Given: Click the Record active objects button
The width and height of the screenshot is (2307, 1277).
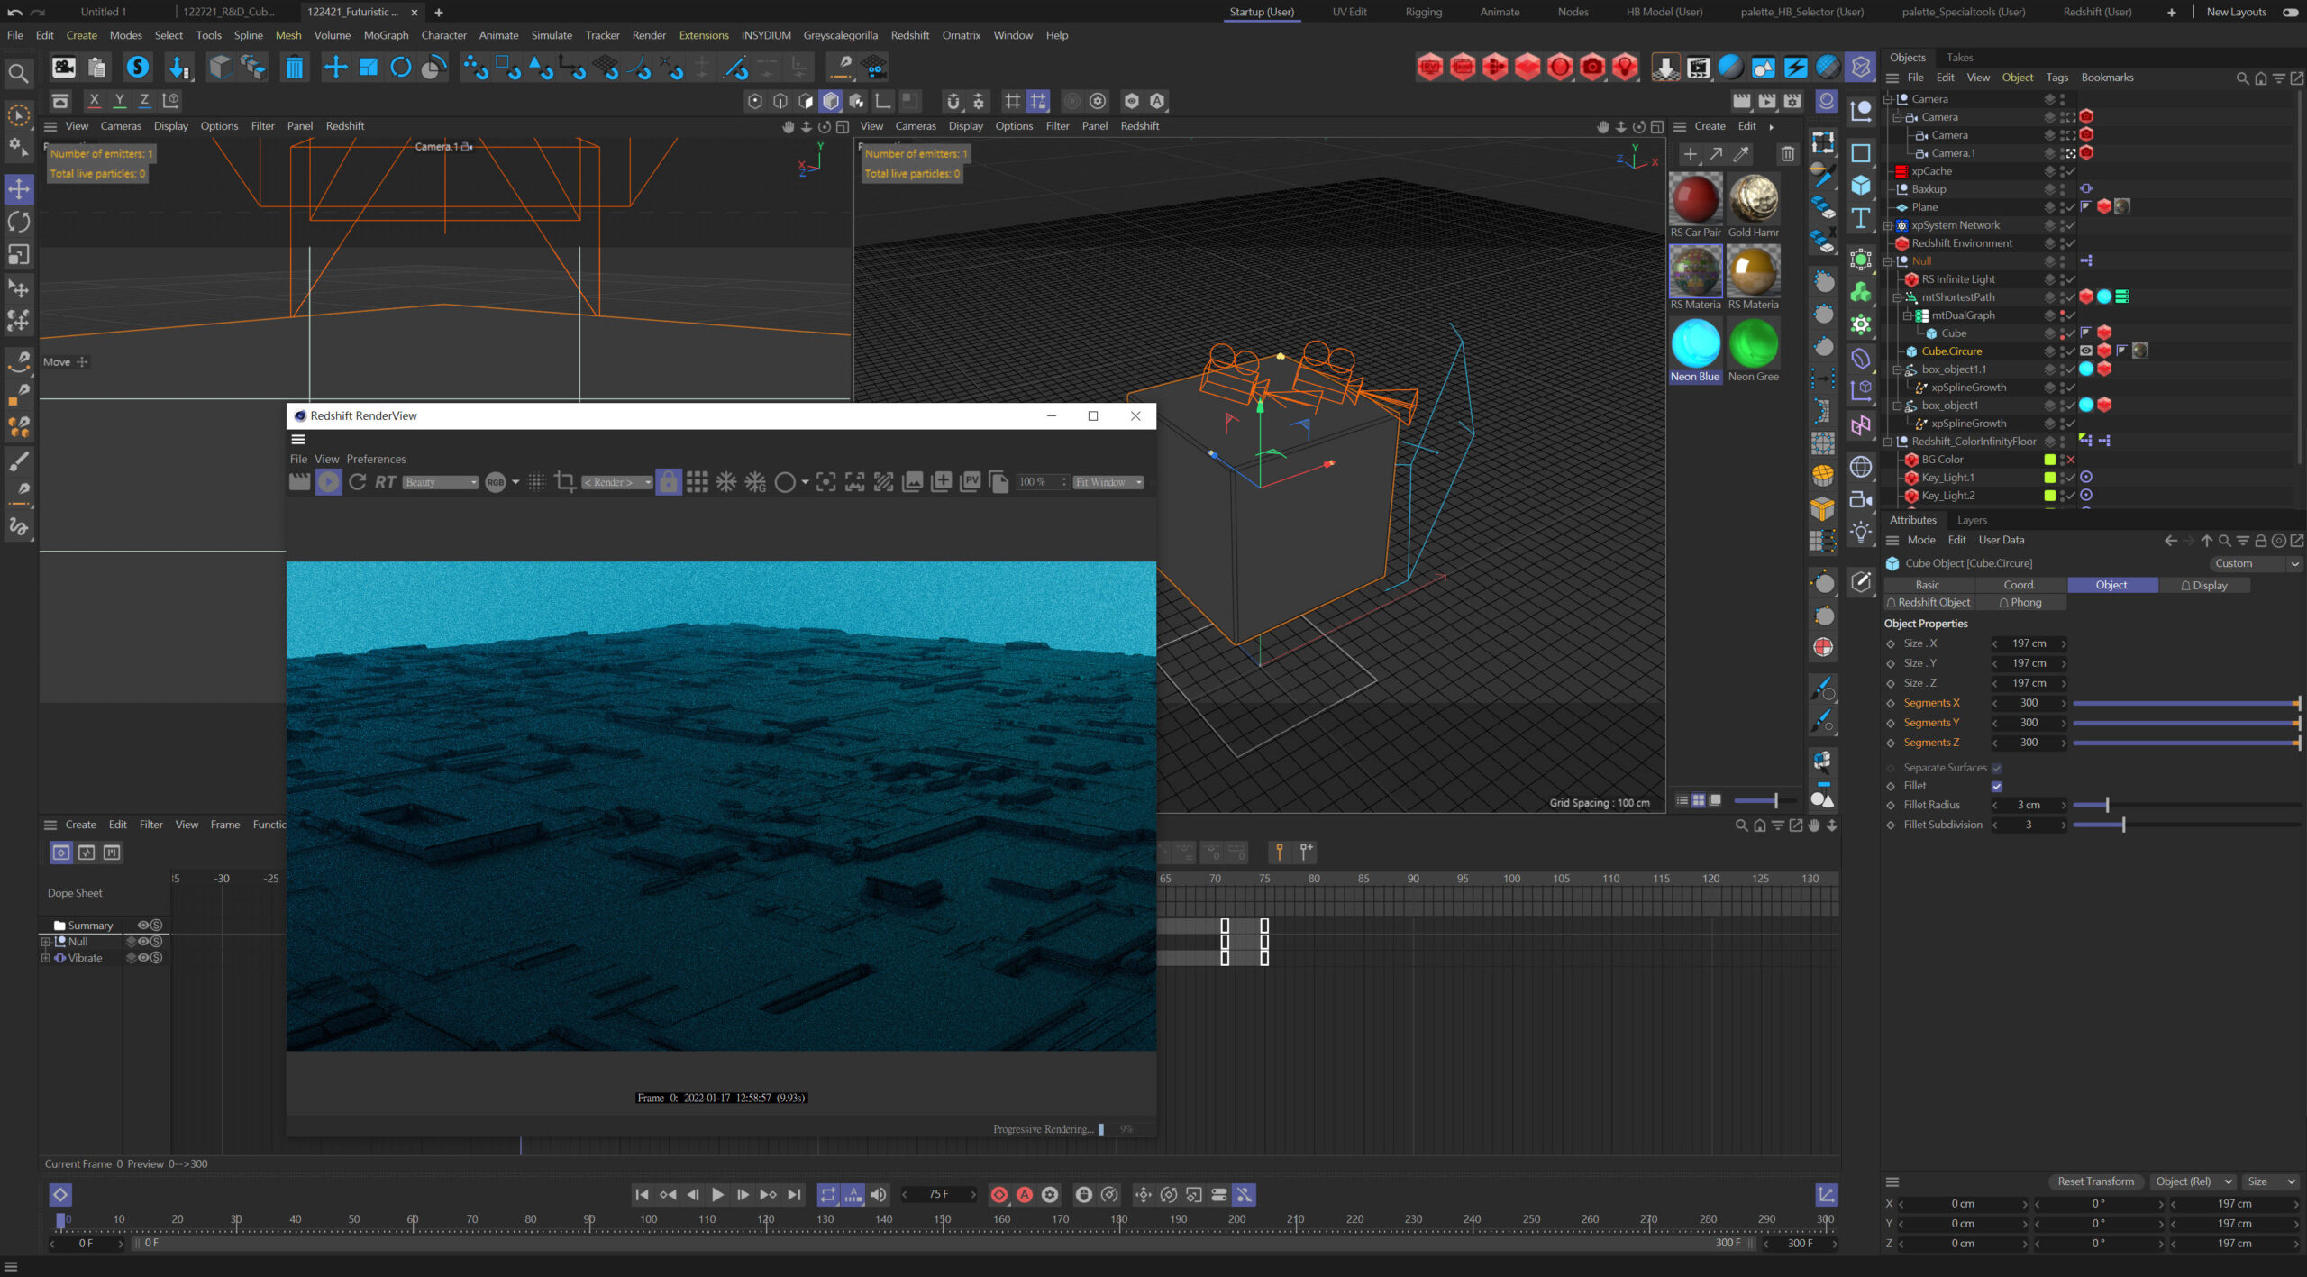Looking at the screenshot, I should (999, 1194).
